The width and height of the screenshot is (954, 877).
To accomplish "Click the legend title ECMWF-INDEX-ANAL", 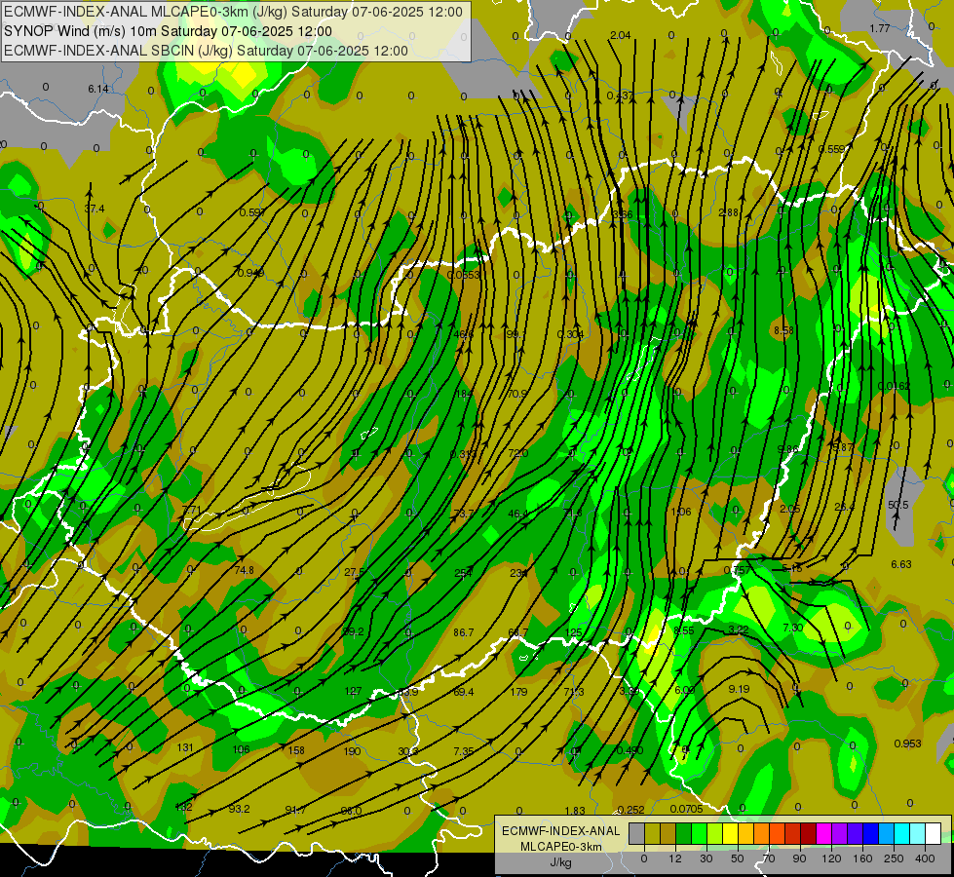I will pos(560,831).
